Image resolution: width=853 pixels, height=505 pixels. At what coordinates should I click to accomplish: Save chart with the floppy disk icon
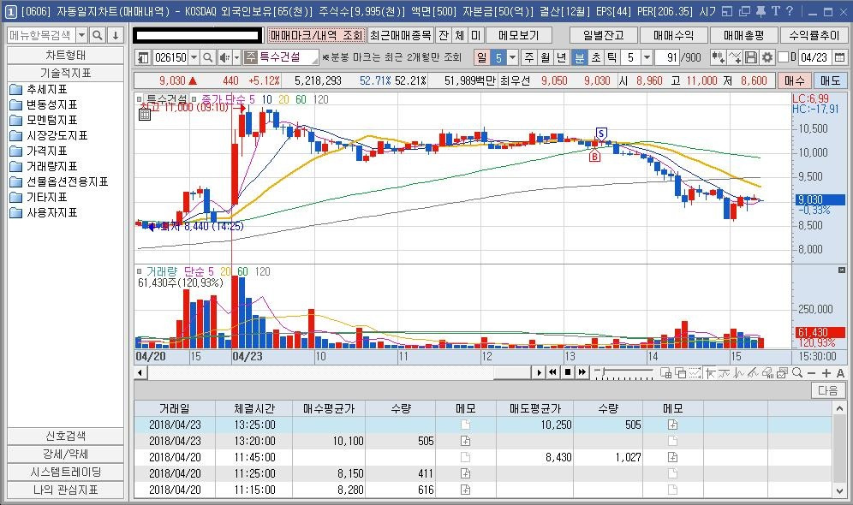click(751, 57)
